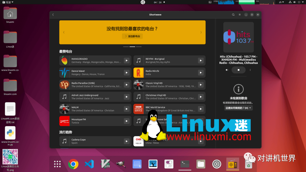The height and width of the screenshot is (172, 306).
Task: Open Files manager from the dock
Action: (201, 164)
